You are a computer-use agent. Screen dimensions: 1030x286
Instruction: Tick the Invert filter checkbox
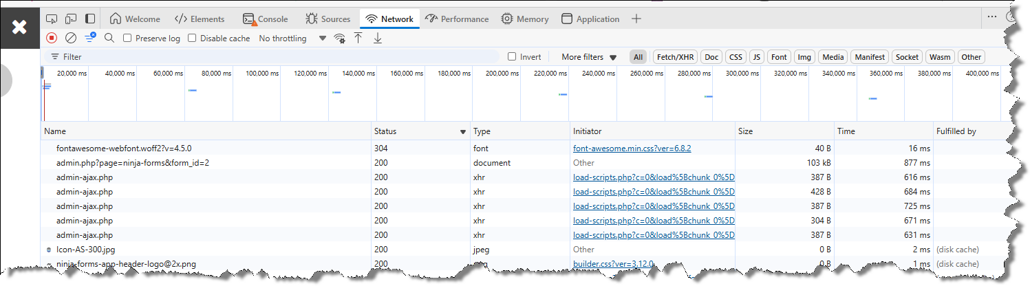pyautogui.click(x=512, y=57)
